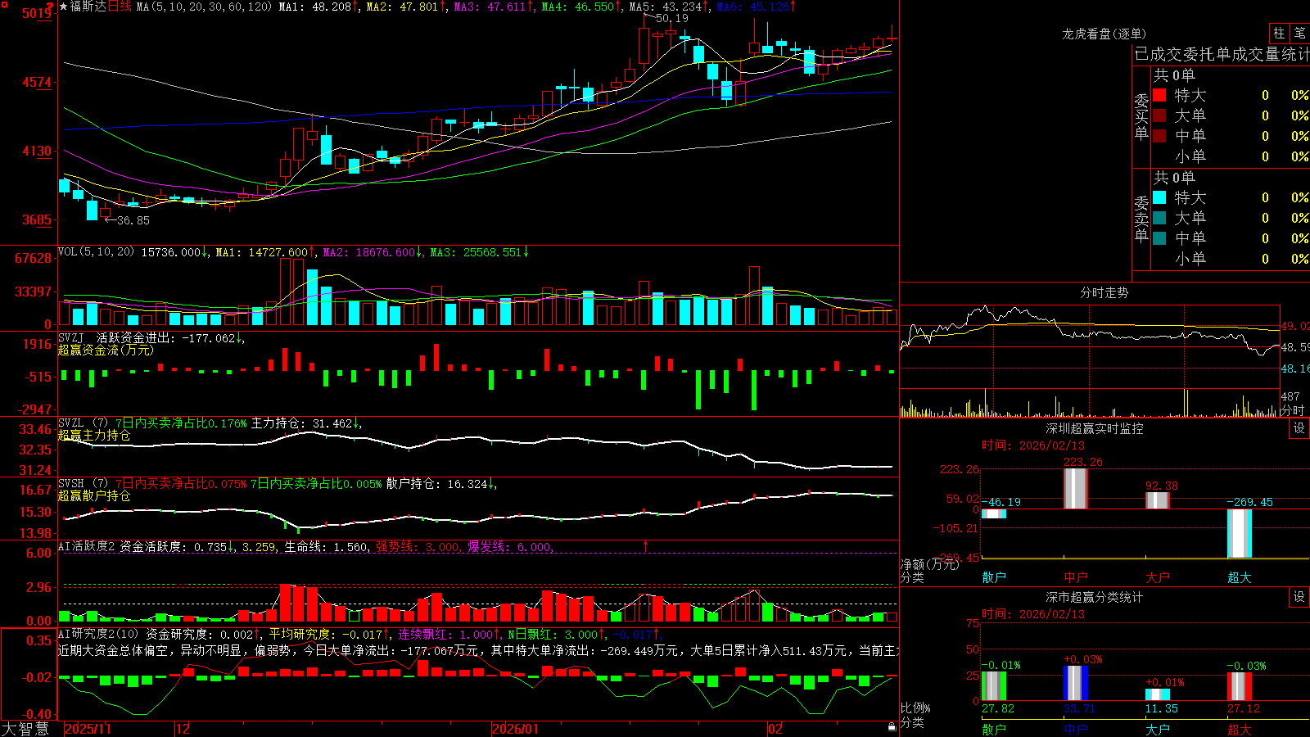Image resolution: width=1310 pixels, height=737 pixels.
Task: Click the green 27.82 散户 bar in 分类统计
Action: pyautogui.click(x=994, y=686)
